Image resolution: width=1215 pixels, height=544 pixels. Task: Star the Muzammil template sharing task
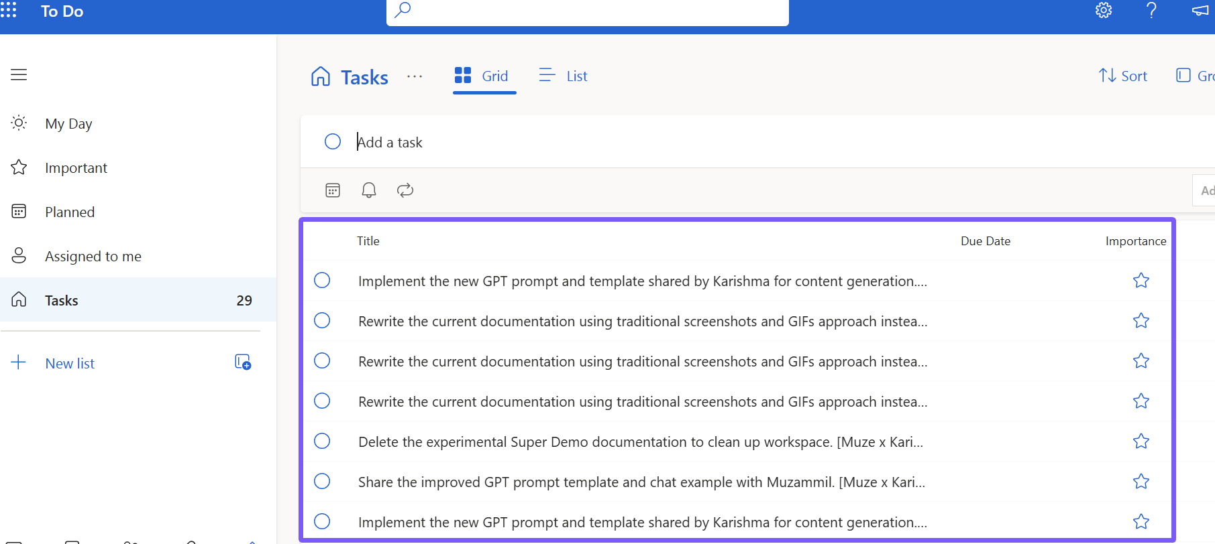coord(1141,481)
